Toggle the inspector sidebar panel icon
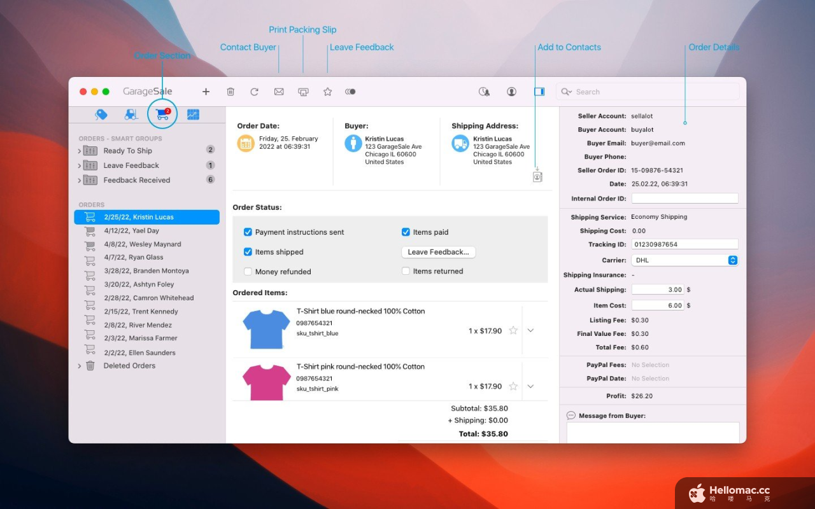The width and height of the screenshot is (815, 509). pos(539,92)
